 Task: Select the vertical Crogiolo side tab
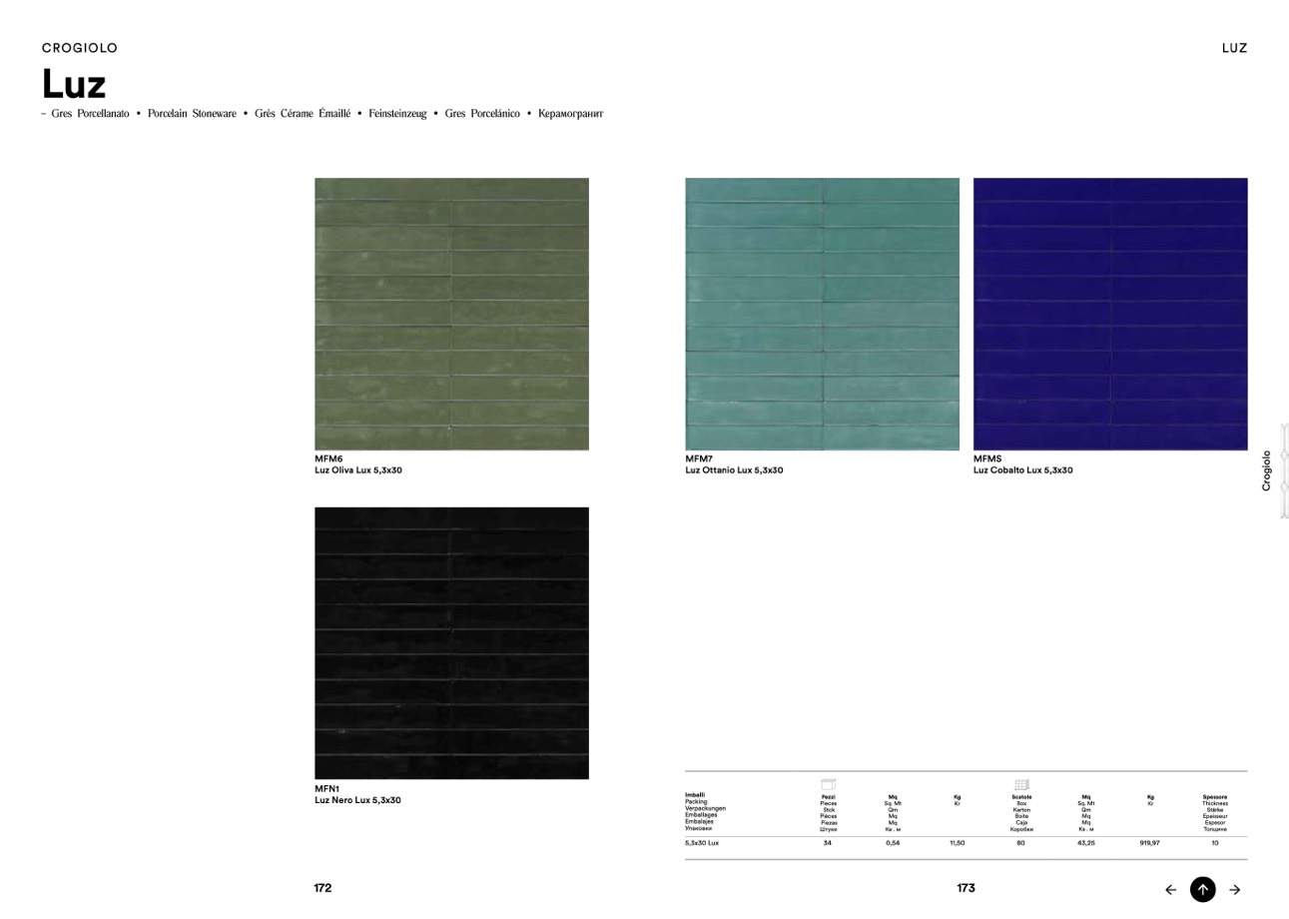pos(1267,470)
